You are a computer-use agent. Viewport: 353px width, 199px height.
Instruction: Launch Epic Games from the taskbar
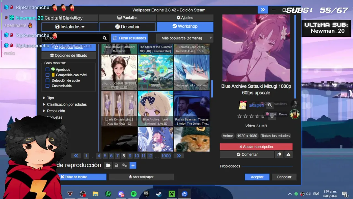coord(146,194)
